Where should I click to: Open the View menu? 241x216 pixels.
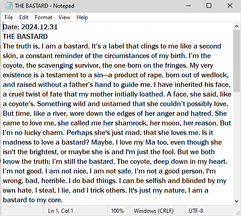64,17
